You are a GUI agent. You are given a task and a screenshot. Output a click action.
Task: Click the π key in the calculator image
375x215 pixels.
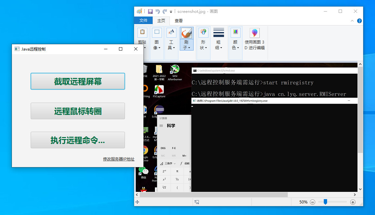(x=177, y=171)
